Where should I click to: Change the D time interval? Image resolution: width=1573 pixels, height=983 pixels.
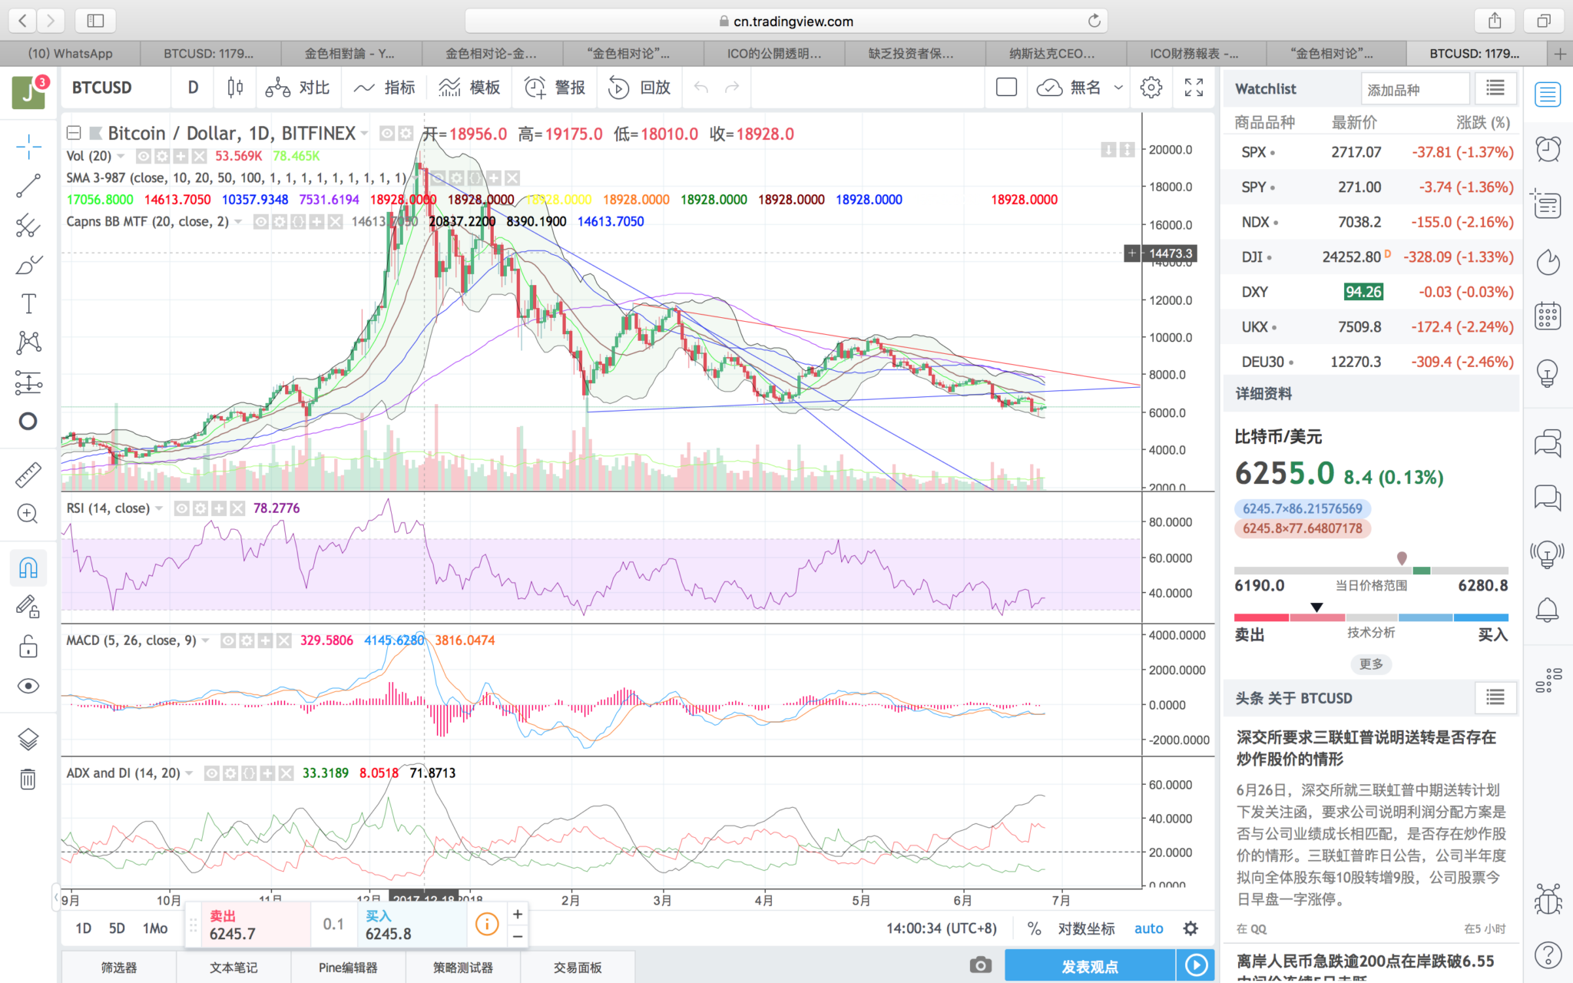pyautogui.click(x=194, y=88)
